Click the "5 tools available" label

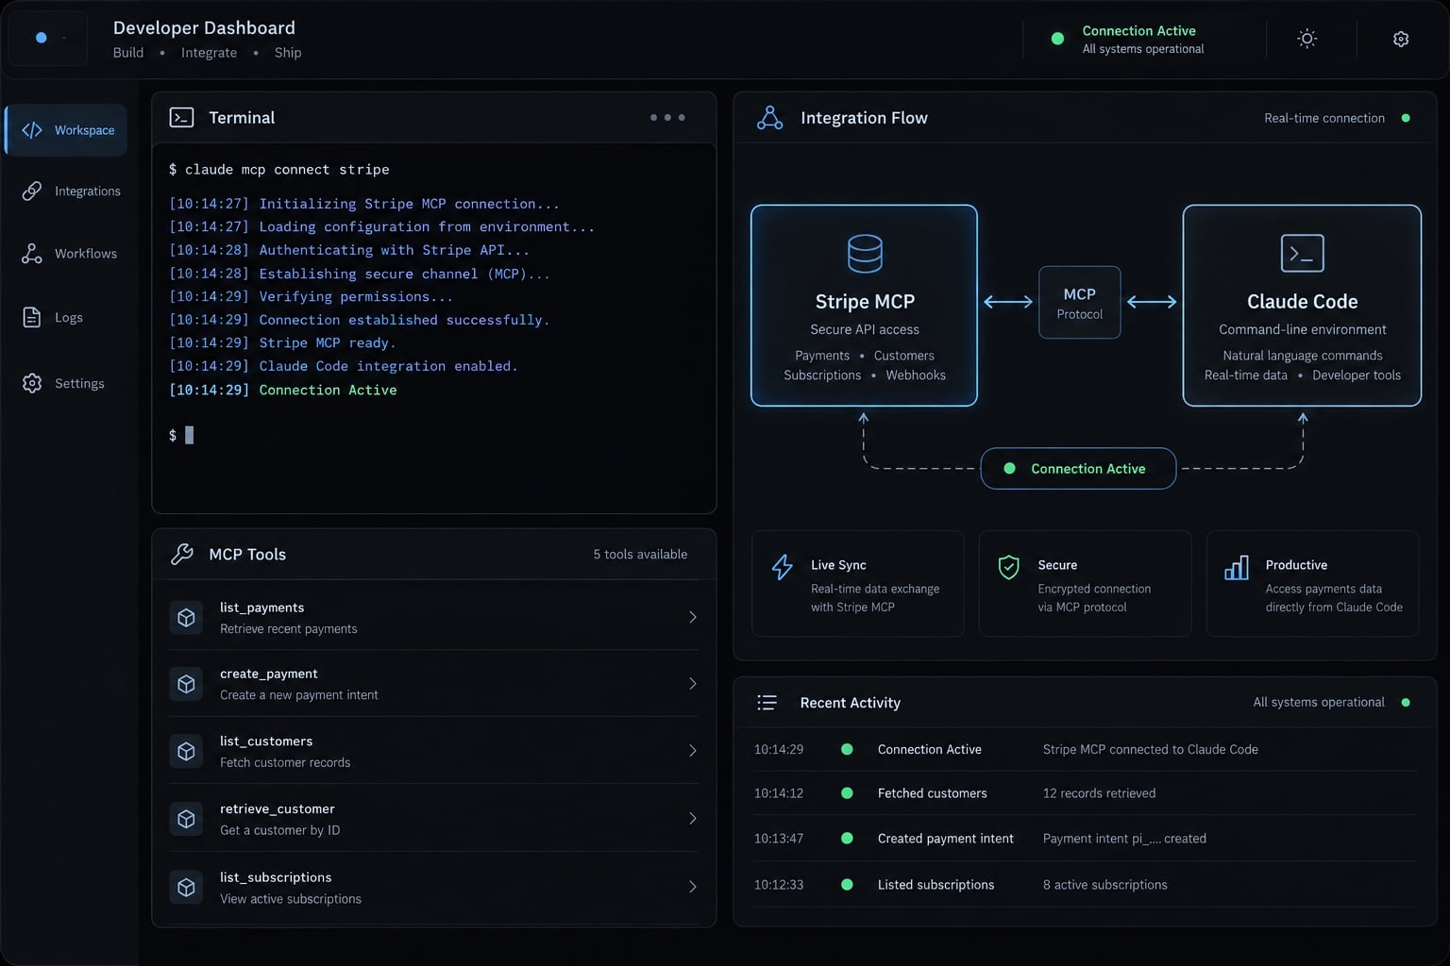(640, 555)
